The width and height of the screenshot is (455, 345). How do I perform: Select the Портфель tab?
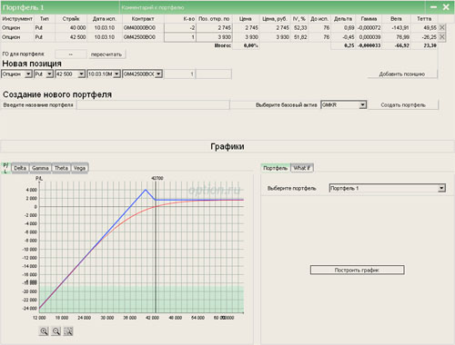[x=276, y=168]
